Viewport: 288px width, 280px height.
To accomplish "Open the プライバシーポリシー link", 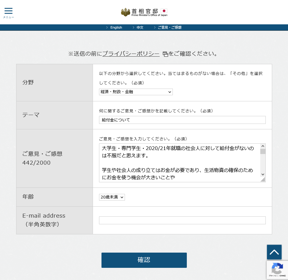I will coord(131,54).
